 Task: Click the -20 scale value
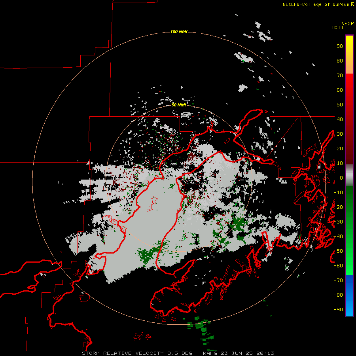point(338,207)
